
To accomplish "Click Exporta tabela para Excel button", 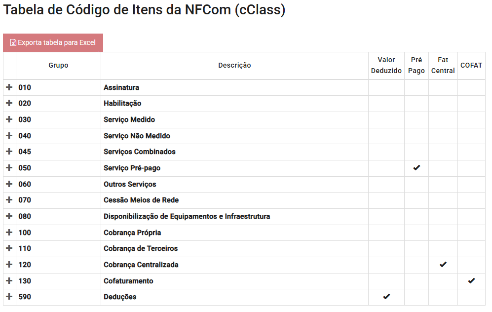I will point(53,43).
